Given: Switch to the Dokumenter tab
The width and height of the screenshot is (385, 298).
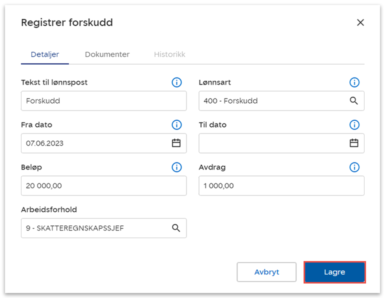Looking at the screenshot, I should (x=107, y=54).
